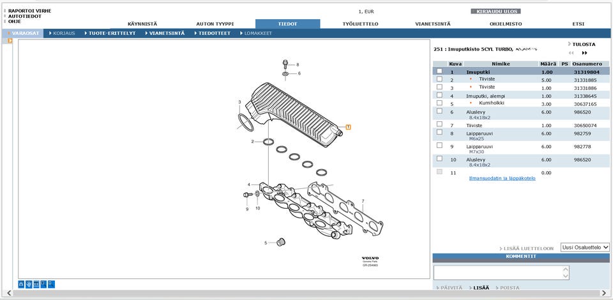Select the pan hand tool icon
The width and height of the screenshot is (613, 300).
click(x=29, y=284)
